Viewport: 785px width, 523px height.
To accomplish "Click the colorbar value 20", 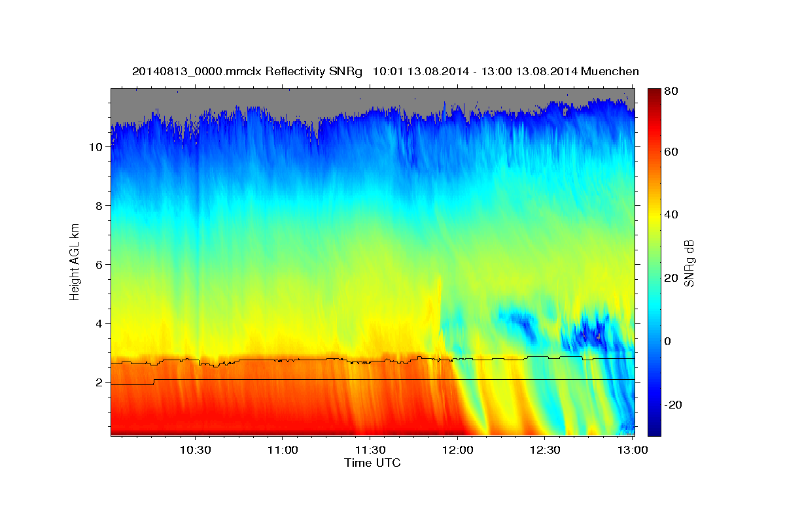I will pyautogui.click(x=672, y=278).
